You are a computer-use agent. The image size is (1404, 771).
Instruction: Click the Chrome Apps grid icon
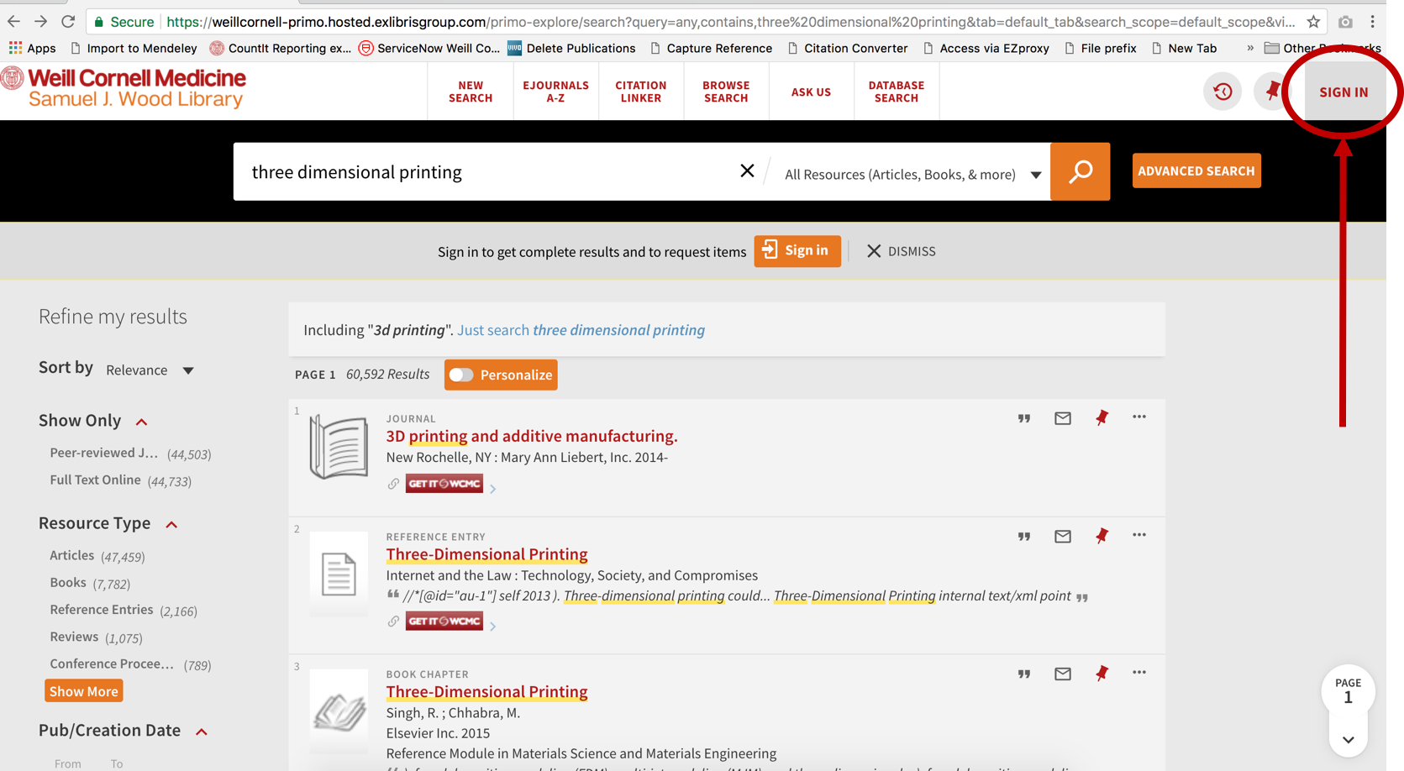[x=15, y=48]
